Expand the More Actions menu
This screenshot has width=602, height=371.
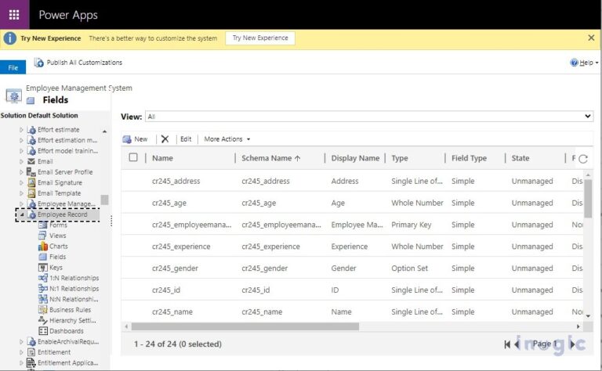click(227, 139)
